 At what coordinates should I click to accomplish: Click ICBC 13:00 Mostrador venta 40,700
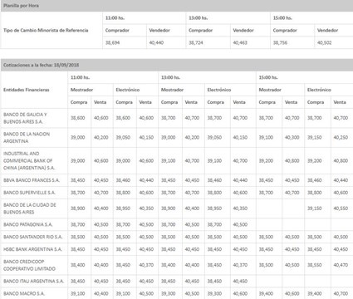(x=192, y=160)
